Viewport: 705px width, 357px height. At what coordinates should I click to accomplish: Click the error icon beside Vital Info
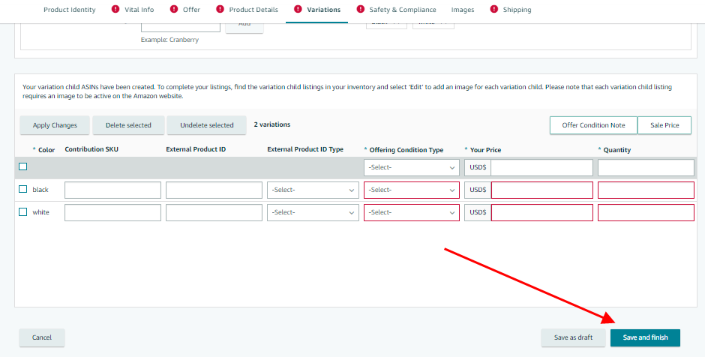coord(115,9)
